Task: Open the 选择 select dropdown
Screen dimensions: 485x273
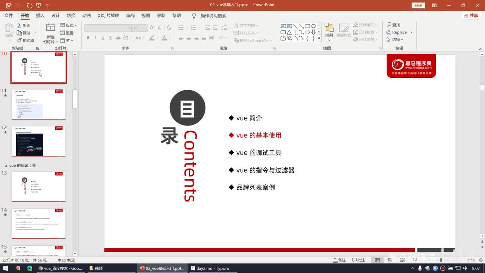Action: 395,39
